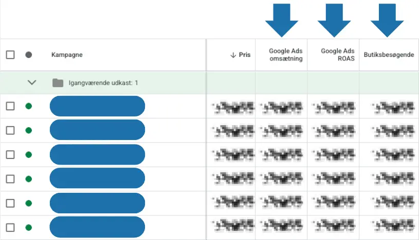This screenshot has height=240, width=419.
Task: Click the gray status dot column header
Action: point(29,55)
